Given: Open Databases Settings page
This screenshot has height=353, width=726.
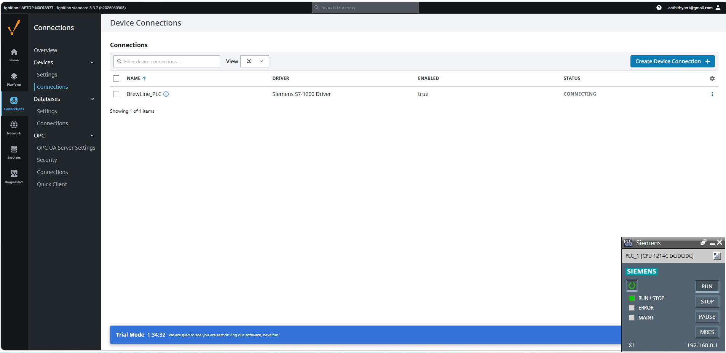Looking at the screenshot, I should click(x=47, y=111).
